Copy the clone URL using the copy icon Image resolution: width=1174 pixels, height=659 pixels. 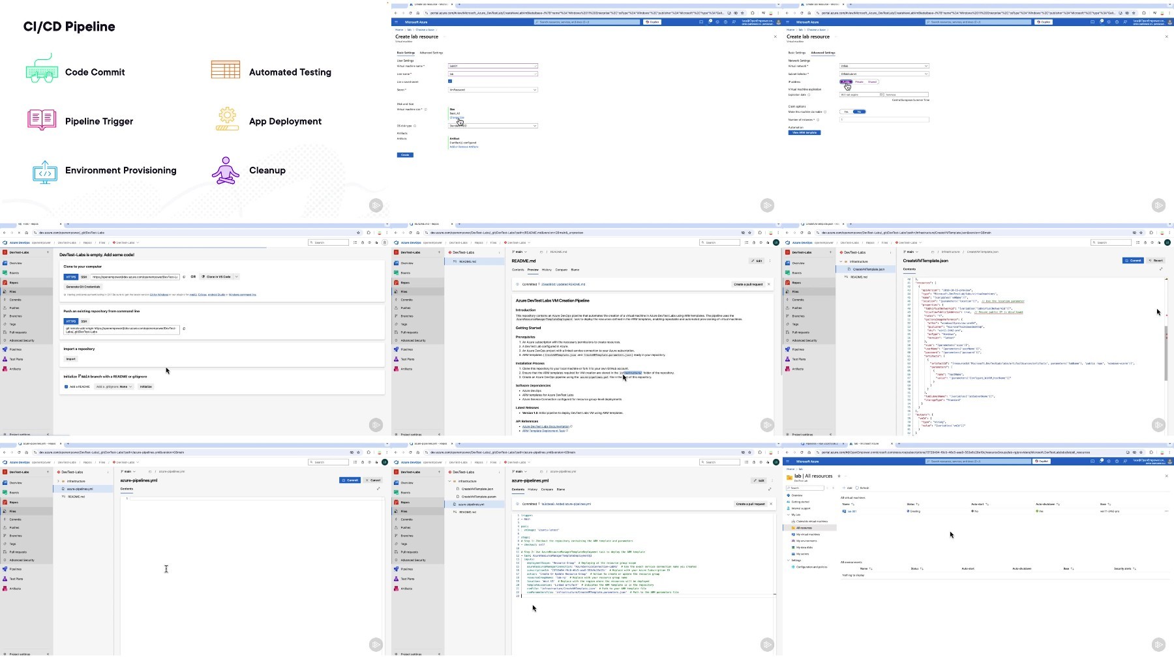[184, 276]
